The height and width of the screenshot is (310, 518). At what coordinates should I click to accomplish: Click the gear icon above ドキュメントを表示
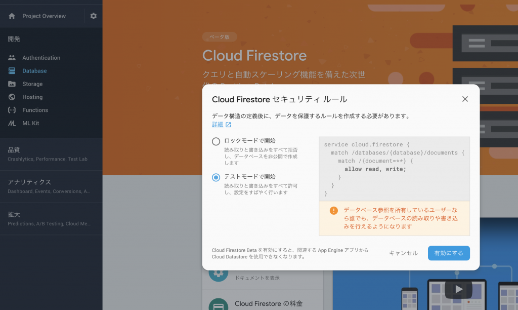point(219,273)
